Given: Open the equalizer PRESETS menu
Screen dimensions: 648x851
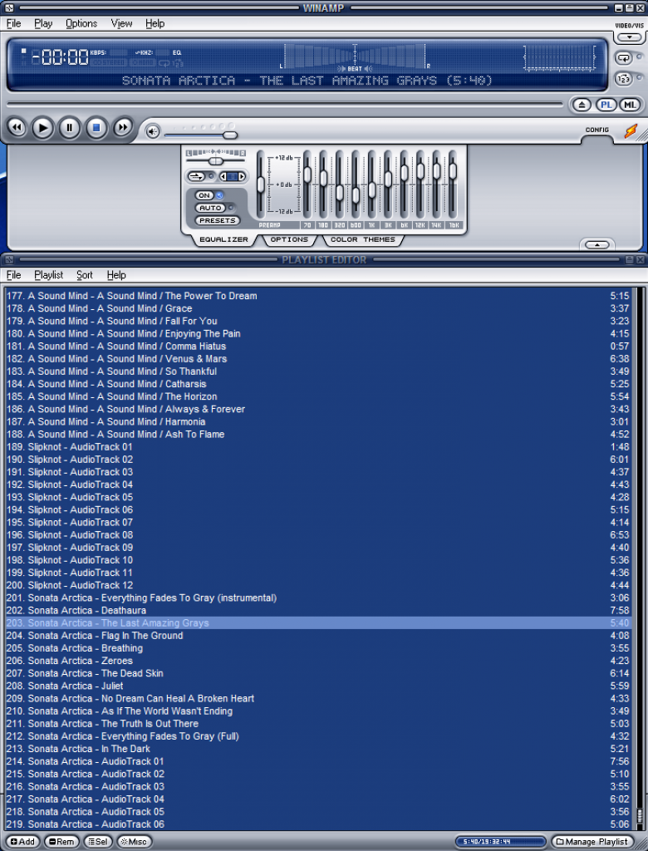Looking at the screenshot, I should (217, 220).
